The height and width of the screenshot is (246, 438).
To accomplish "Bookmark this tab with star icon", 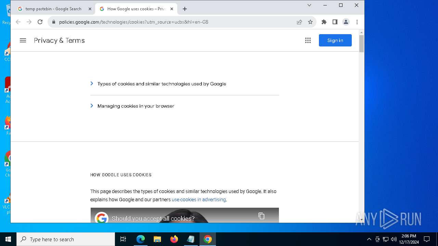I will click(x=310, y=22).
